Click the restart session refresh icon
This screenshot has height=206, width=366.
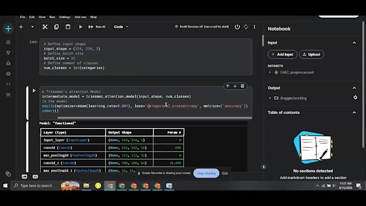coord(246,27)
